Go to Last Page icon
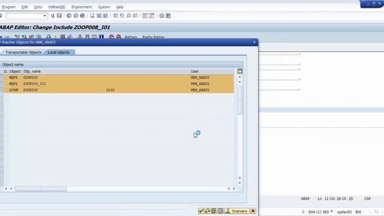Image resolution: width=384 pixels, height=216 pixels. point(135,16)
